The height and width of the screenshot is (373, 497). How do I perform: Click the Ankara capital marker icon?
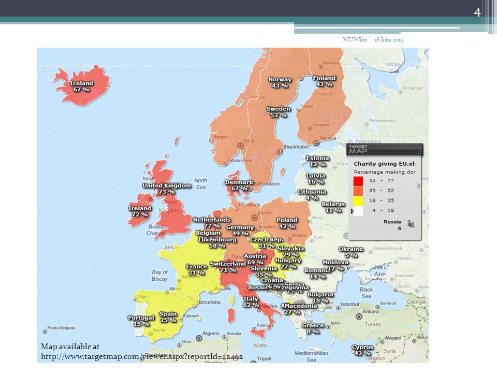pos(359,317)
